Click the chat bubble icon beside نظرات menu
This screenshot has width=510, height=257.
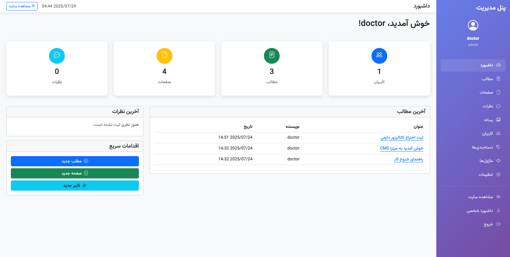(498, 106)
